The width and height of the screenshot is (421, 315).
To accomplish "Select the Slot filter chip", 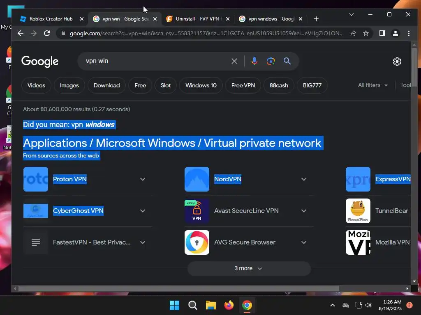I will 166,85.
